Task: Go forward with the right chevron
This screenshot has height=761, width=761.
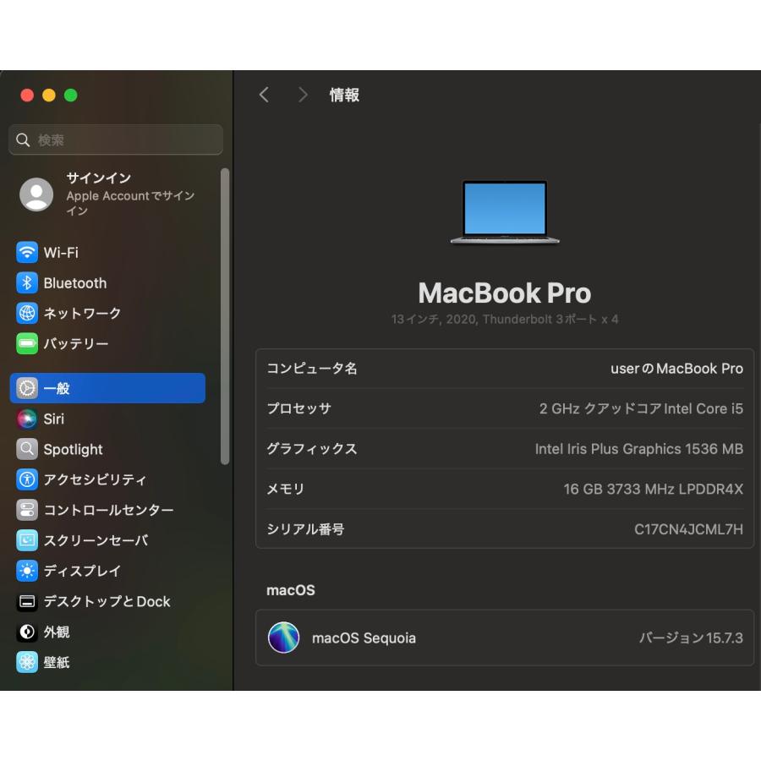Action: click(303, 95)
